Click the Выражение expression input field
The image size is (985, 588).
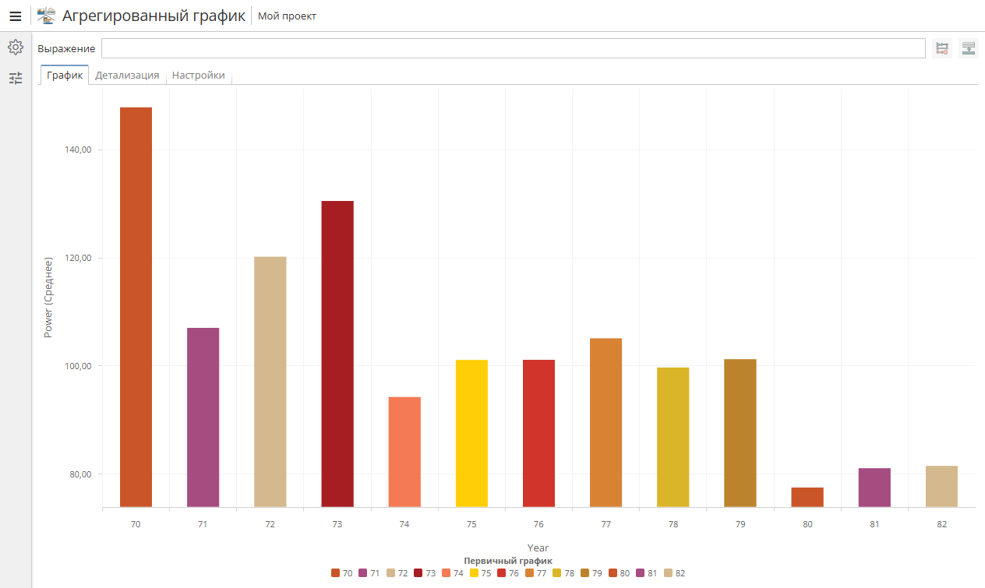coord(514,48)
